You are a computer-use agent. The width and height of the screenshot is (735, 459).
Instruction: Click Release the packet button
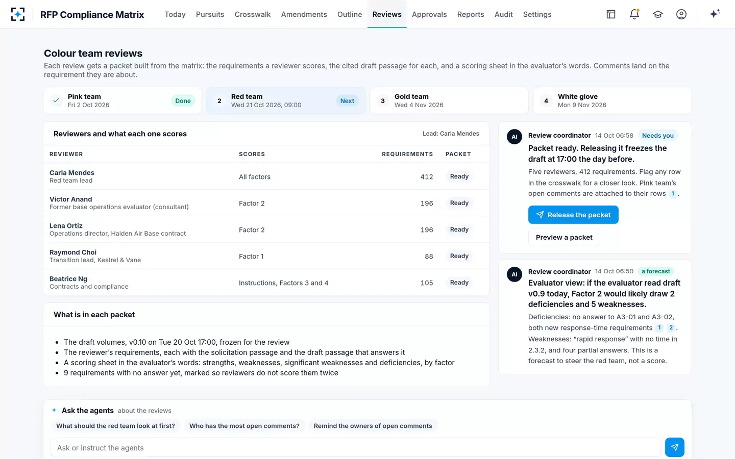[573, 215]
